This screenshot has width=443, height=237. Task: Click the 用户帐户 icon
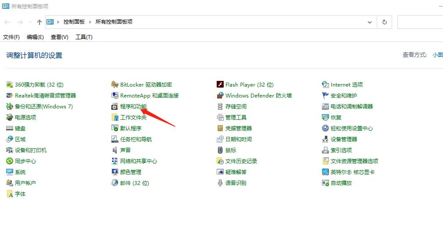[x=10, y=183]
